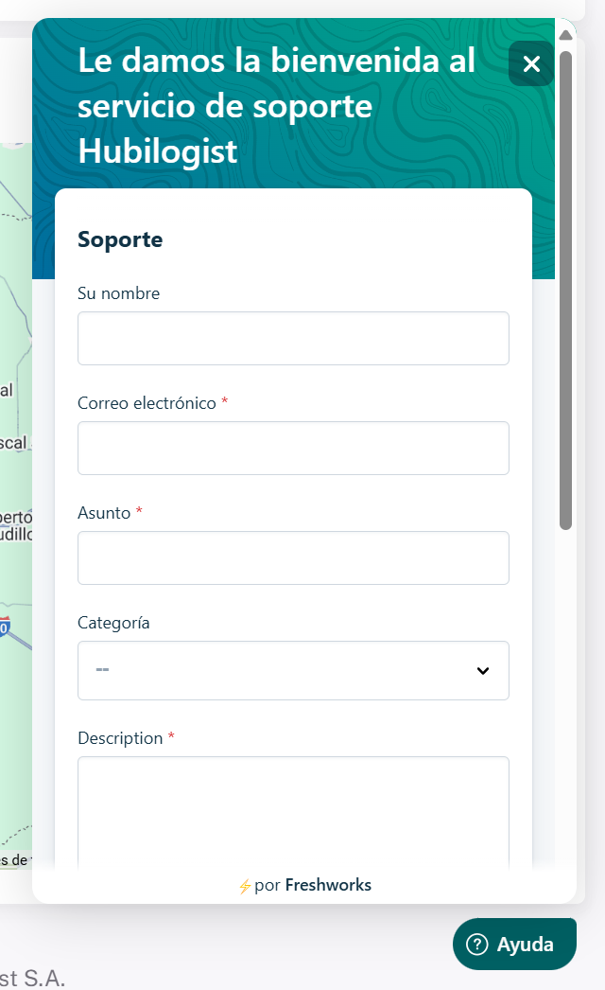Focus the Su nombre text field
Image resolution: width=605 pixels, height=990 pixels.
point(293,339)
